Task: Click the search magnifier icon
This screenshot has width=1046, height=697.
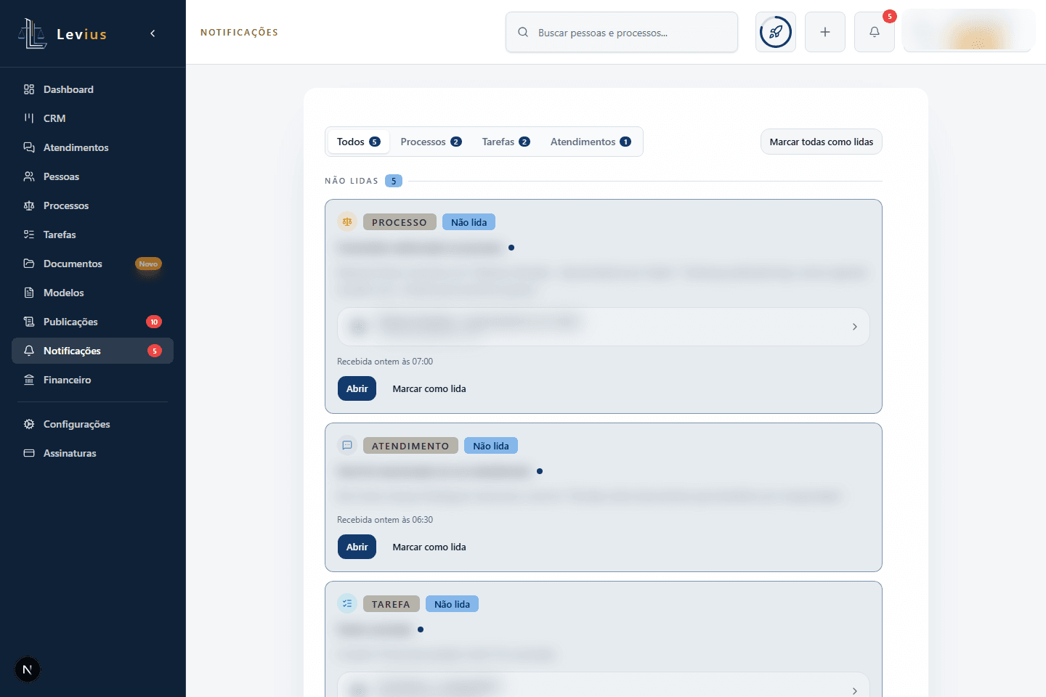Action: (x=523, y=33)
